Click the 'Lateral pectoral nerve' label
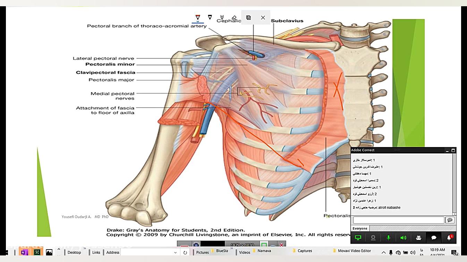 [103, 58]
